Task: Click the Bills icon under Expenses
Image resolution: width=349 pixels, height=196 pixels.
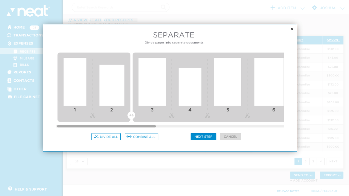Action: [16, 65]
